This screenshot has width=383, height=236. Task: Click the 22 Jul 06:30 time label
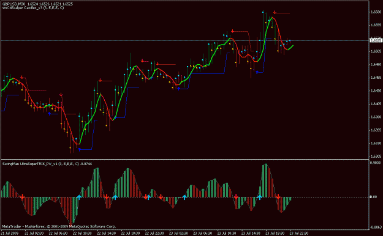(58, 234)
